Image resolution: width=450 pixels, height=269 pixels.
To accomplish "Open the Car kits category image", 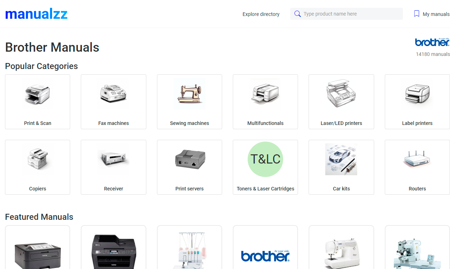I will tap(341, 159).
